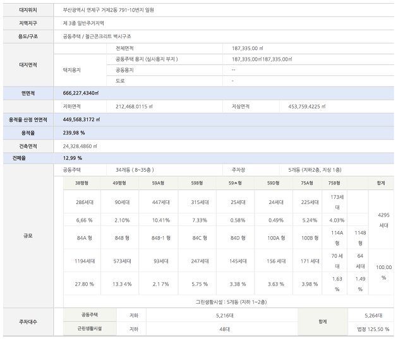Click the 지하면적 label

click(x=72, y=107)
